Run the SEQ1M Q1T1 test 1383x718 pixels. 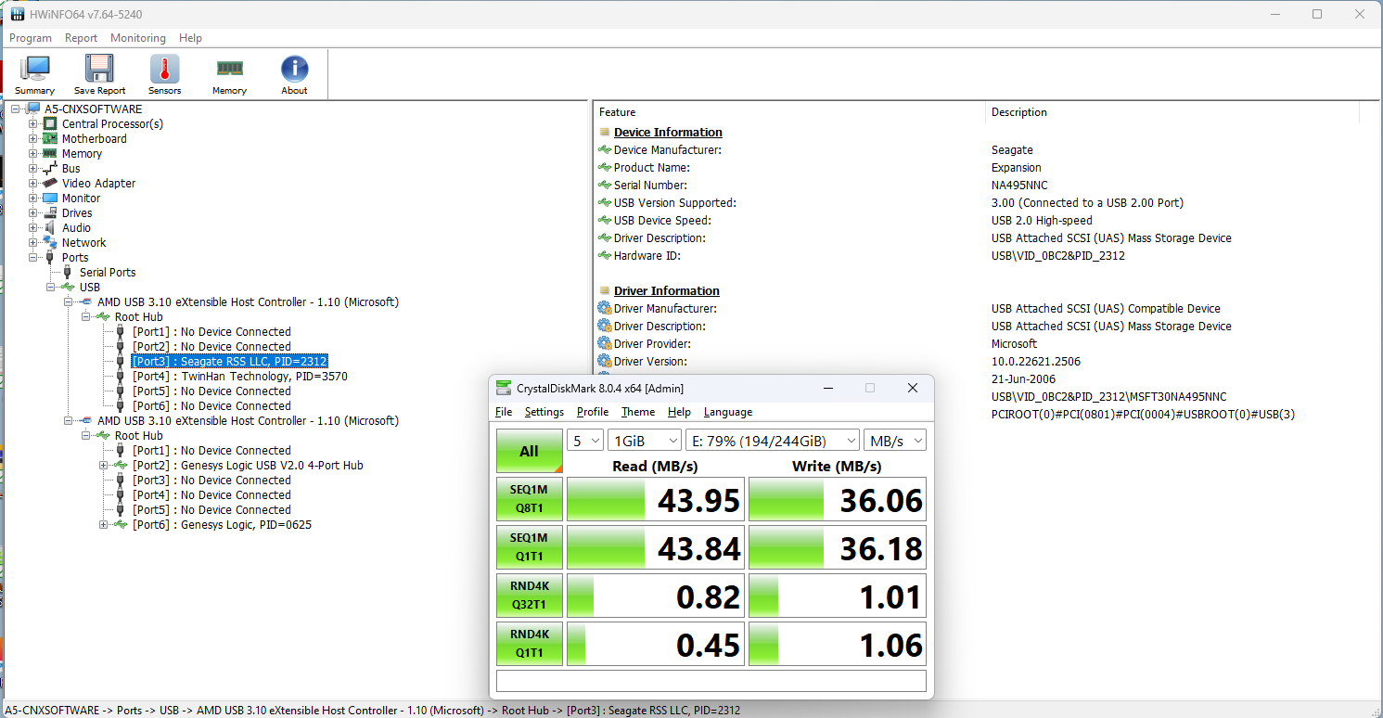pos(529,548)
